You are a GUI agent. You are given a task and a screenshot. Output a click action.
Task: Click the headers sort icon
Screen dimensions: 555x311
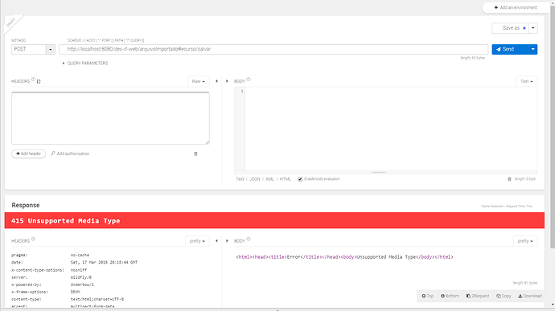click(x=39, y=81)
